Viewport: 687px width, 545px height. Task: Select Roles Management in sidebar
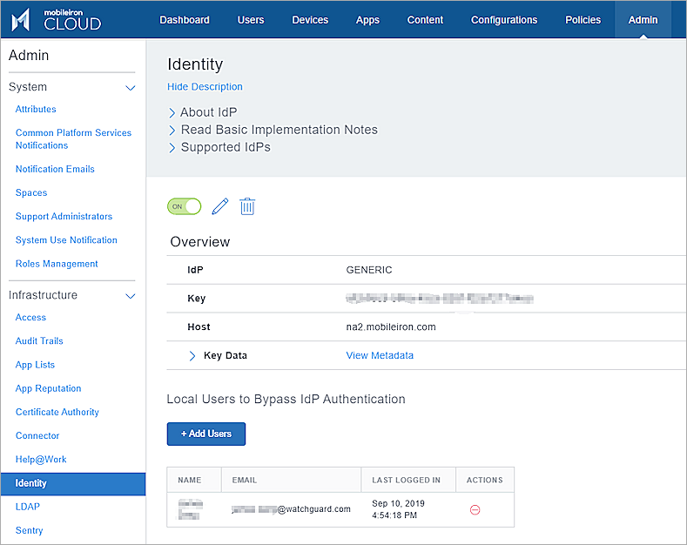(x=57, y=264)
